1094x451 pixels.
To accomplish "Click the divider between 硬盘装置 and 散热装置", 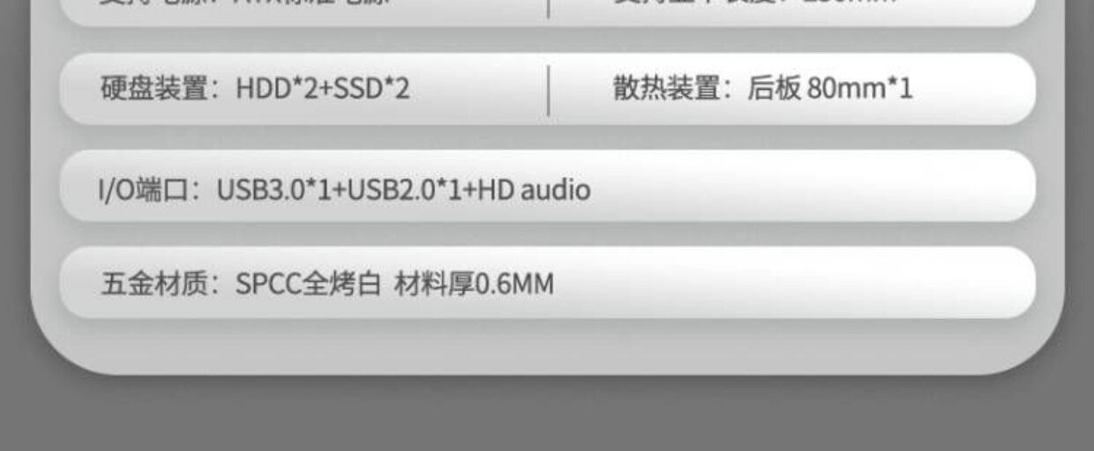I will 548,90.
